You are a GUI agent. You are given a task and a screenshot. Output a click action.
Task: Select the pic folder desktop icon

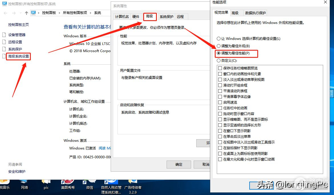(x=46, y=184)
